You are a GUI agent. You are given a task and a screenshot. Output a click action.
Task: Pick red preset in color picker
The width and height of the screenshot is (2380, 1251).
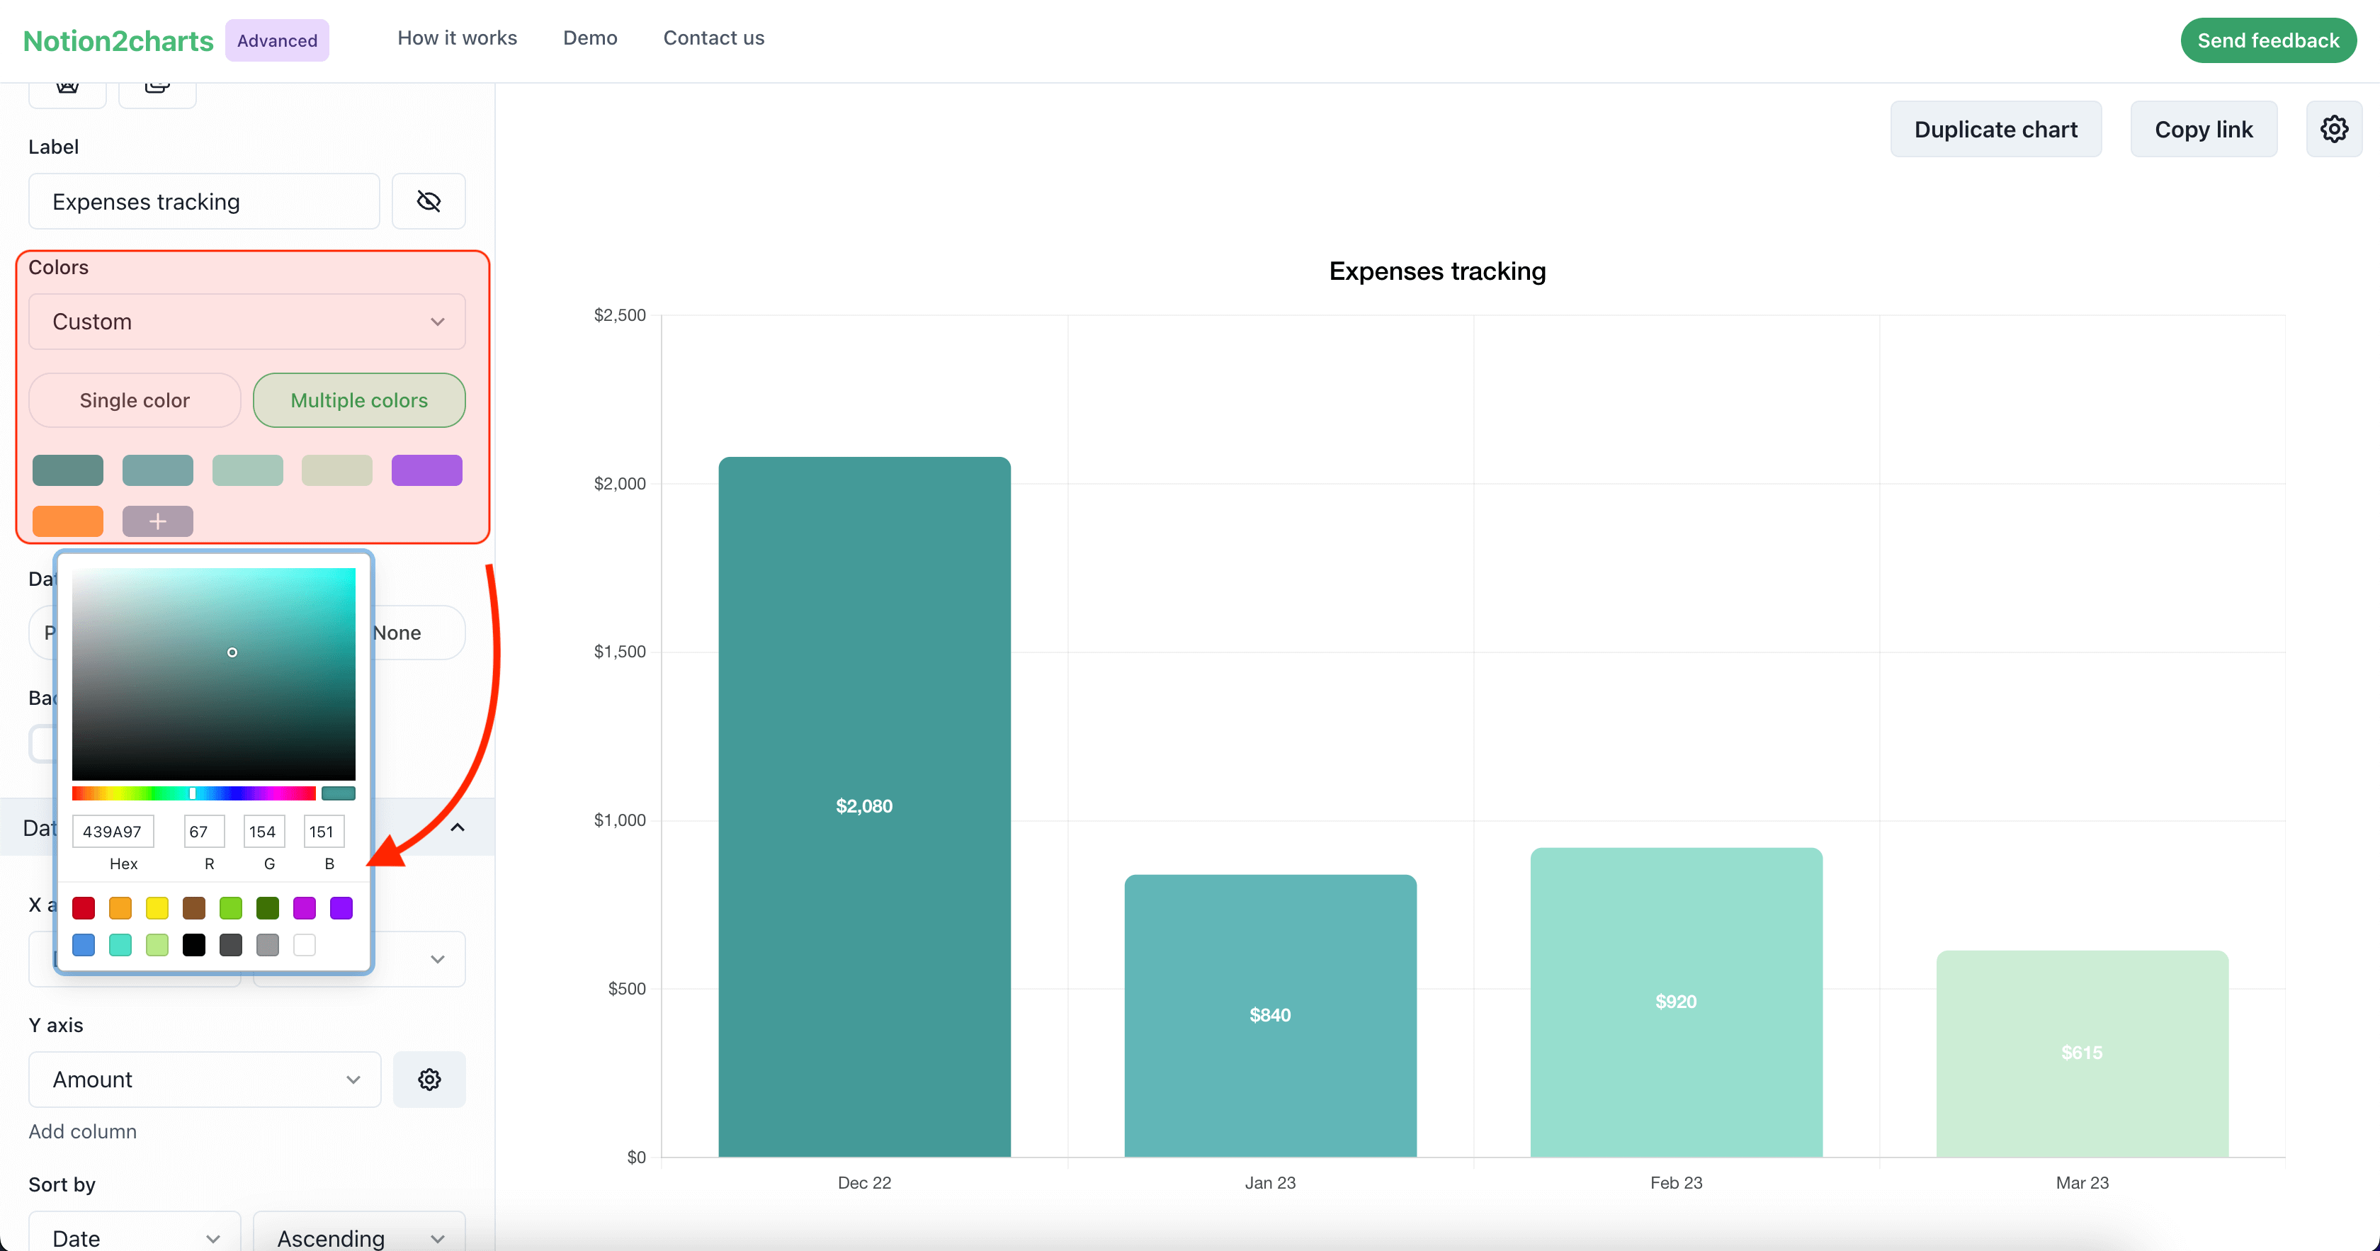(x=83, y=908)
